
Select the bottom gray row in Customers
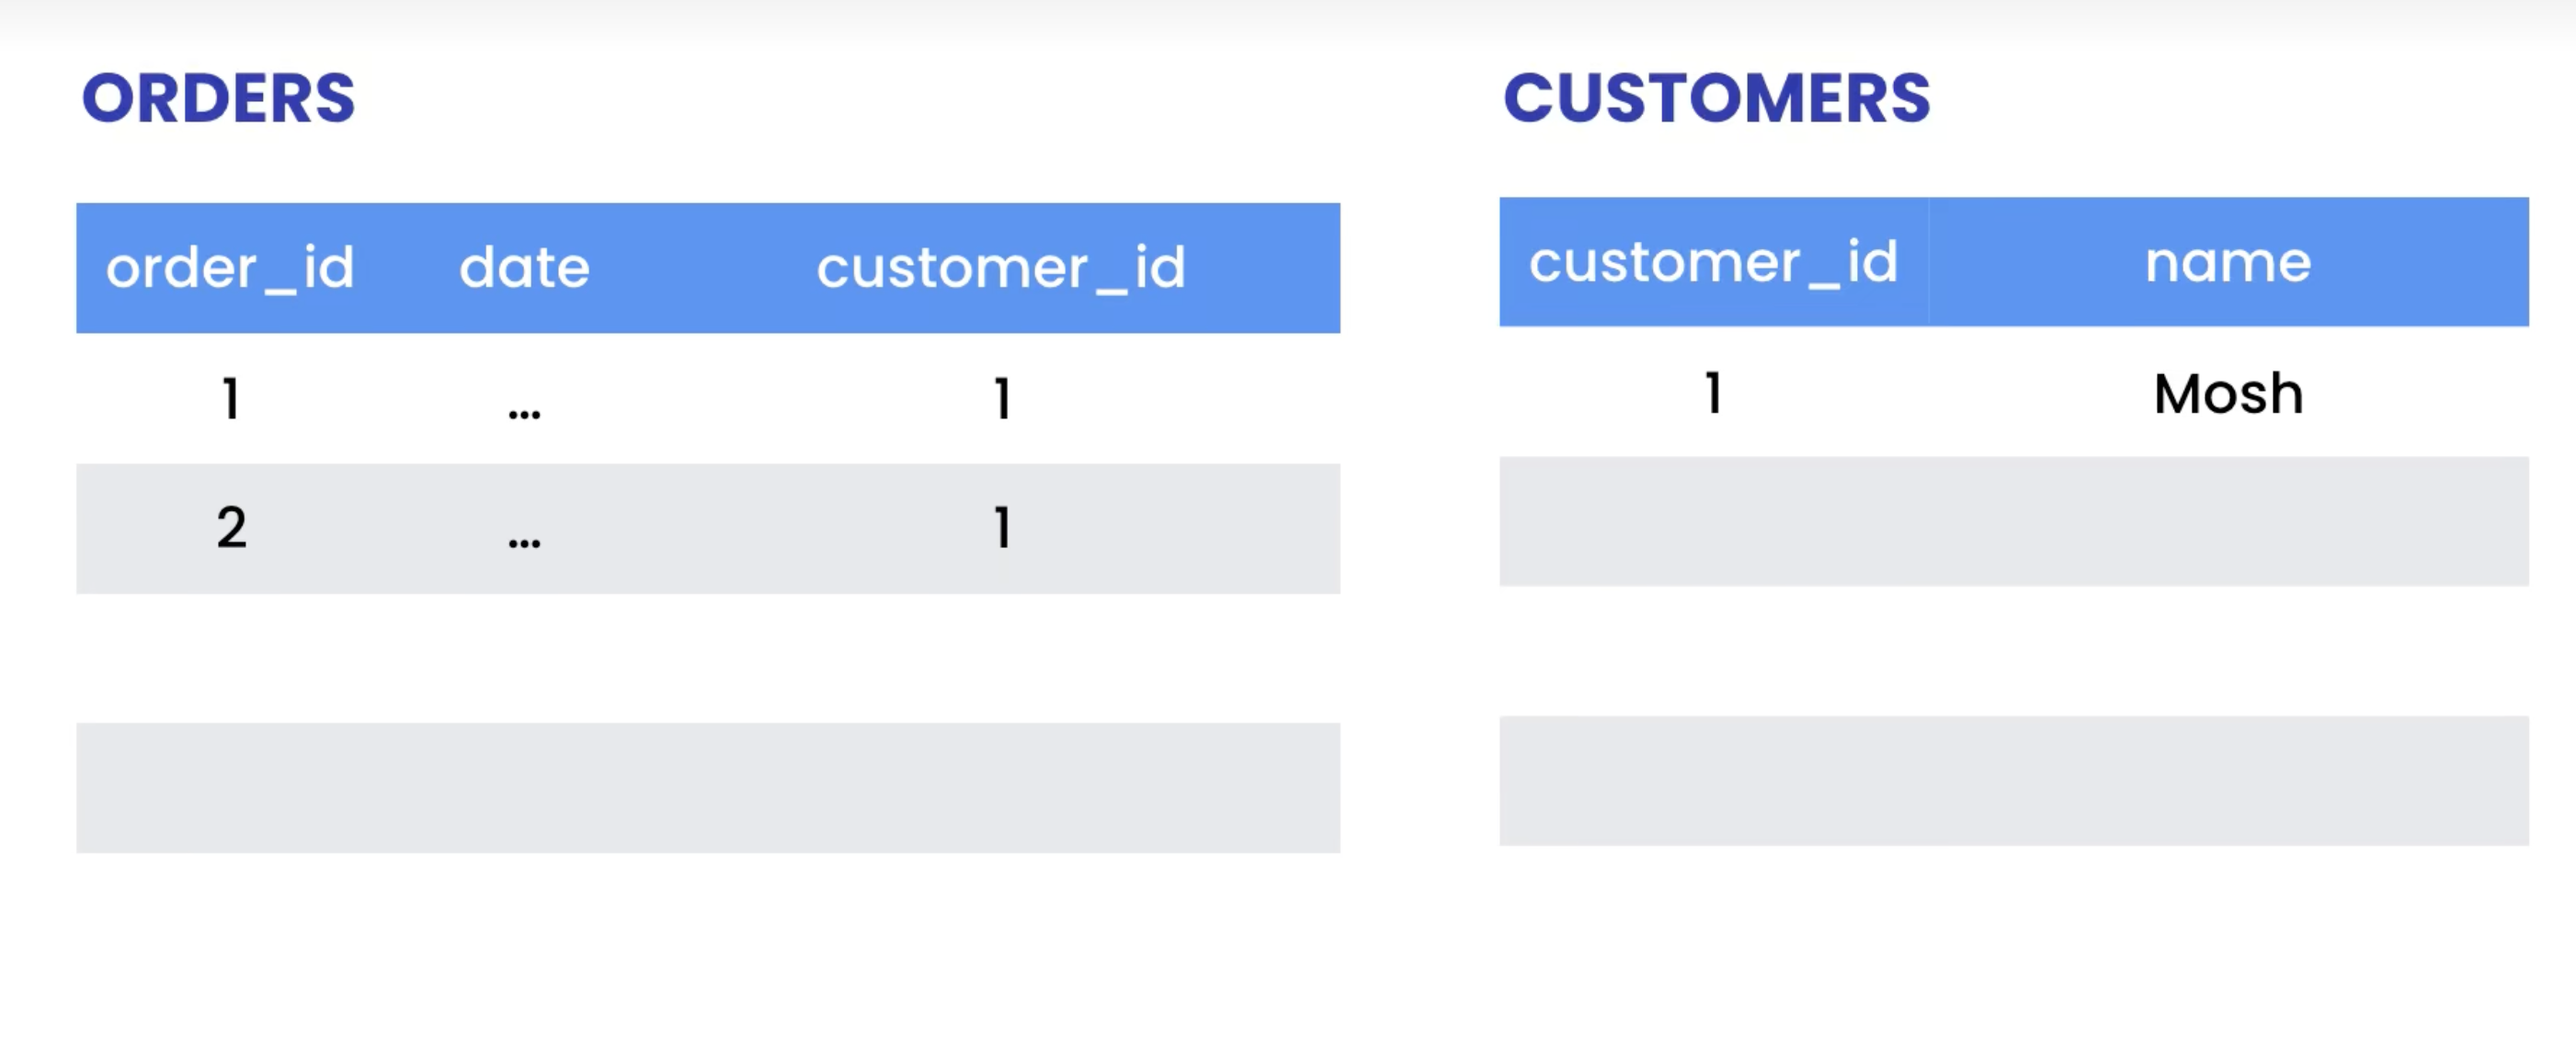tap(2013, 781)
